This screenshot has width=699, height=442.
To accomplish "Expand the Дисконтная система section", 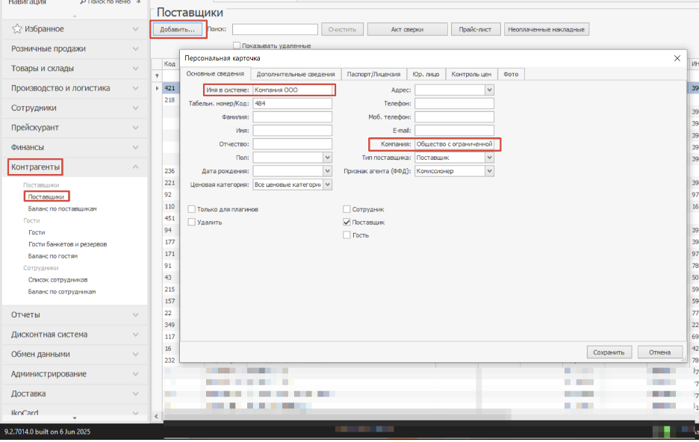I will [75, 334].
